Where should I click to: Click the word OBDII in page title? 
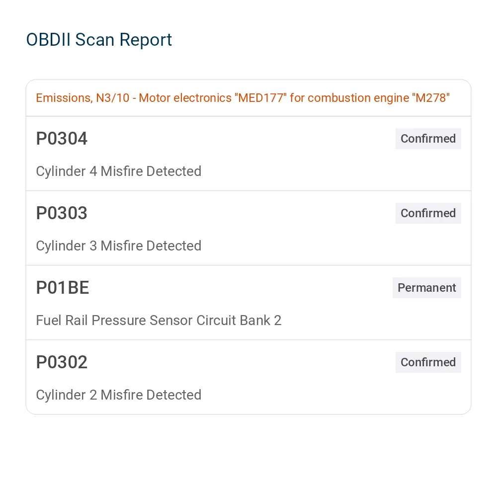pyautogui.click(x=48, y=40)
